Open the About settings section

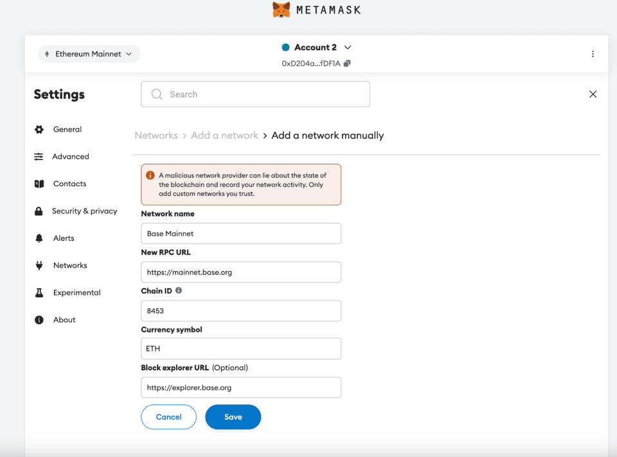[x=64, y=320]
